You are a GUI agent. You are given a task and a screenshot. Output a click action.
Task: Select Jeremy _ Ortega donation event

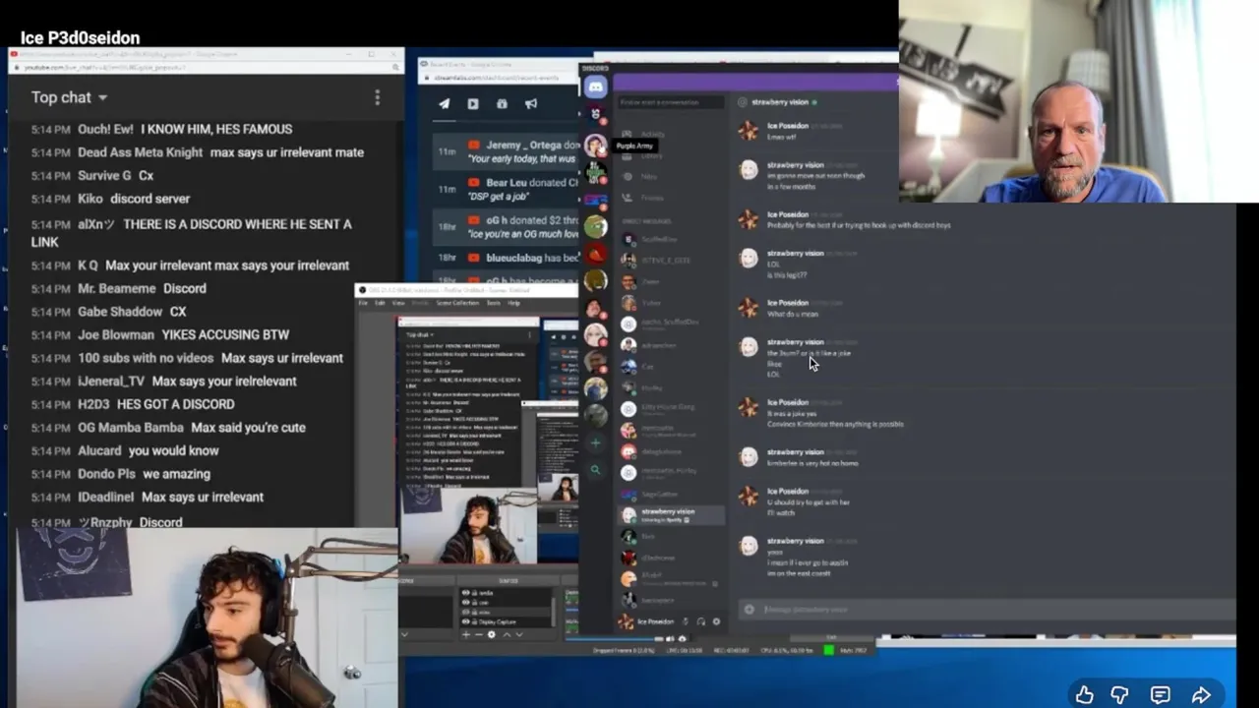point(507,151)
